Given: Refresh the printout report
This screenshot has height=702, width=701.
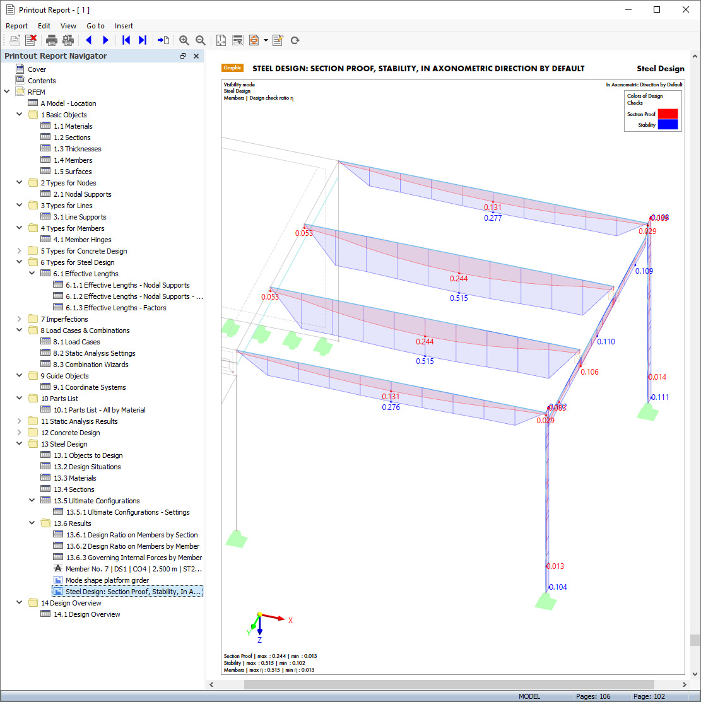Looking at the screenshot, I should (295, 40).
